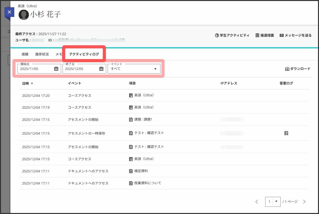Close the student panel with X button
The width and height of the screenshot is (319, 214).
pyautogui.click(x=9, y=12)
